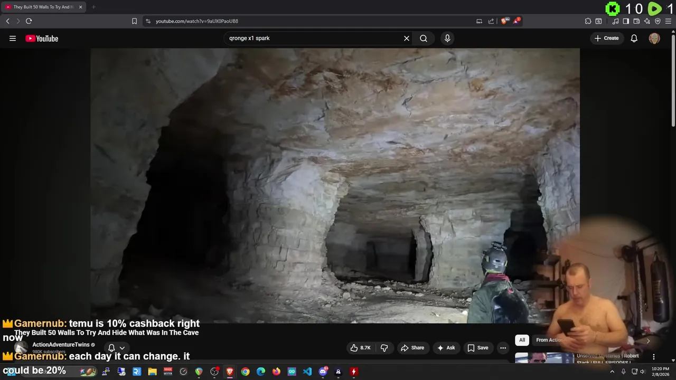Save the video to a playlist

477,348
